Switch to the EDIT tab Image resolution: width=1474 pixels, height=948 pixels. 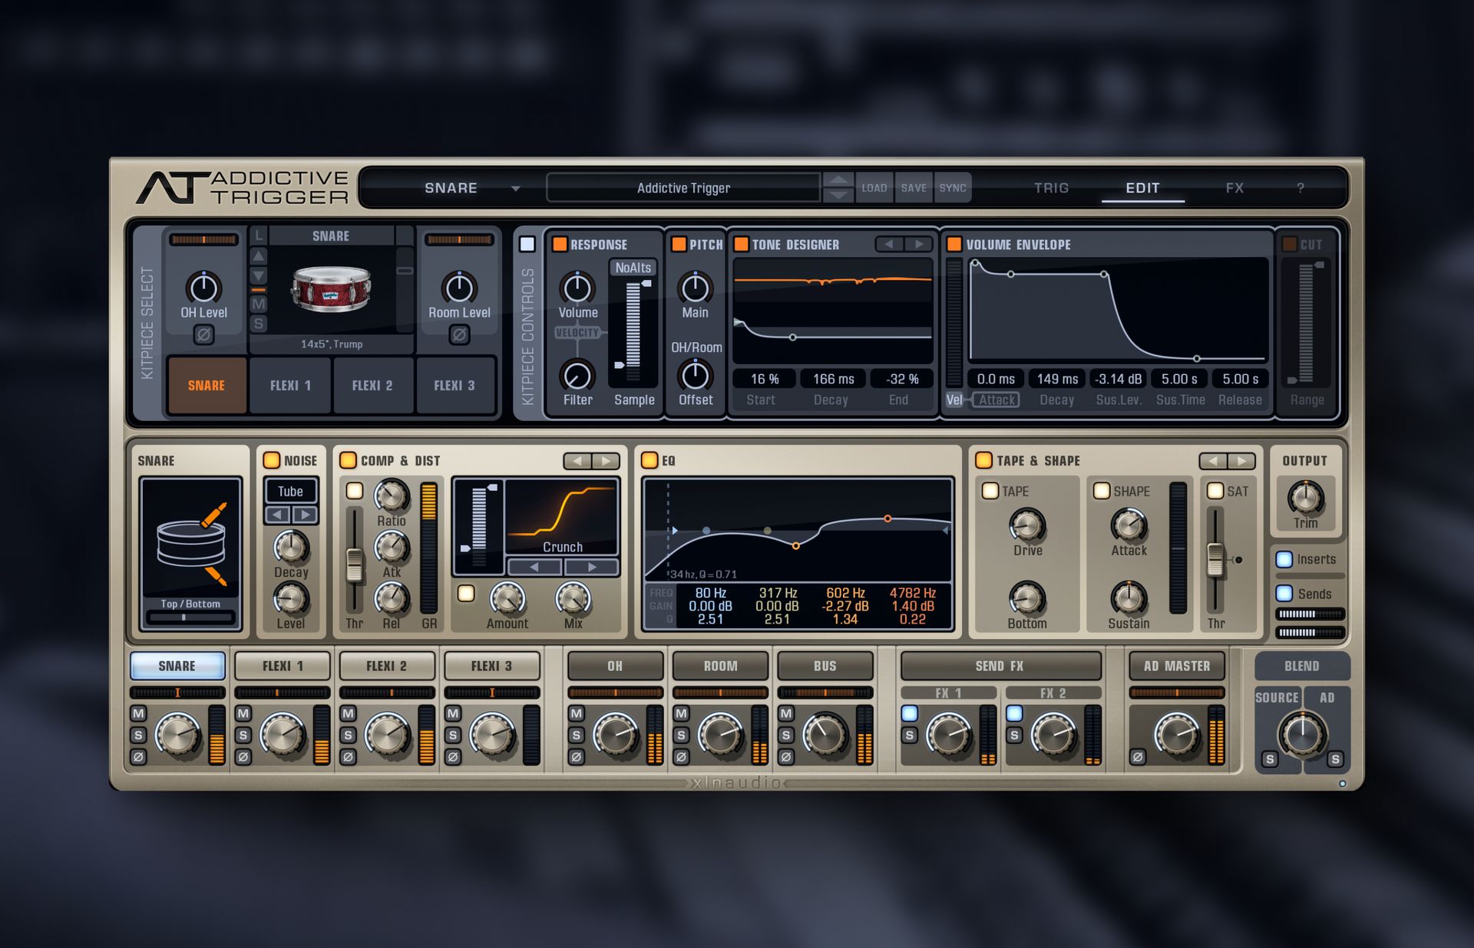1142,188
